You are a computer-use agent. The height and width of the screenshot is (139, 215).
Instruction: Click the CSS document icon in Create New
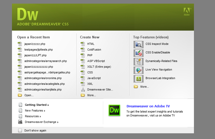[x=83, y=72]
